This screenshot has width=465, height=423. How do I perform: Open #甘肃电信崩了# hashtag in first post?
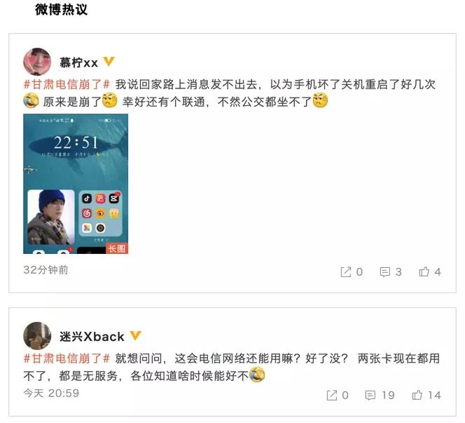(x=67, y=84)
